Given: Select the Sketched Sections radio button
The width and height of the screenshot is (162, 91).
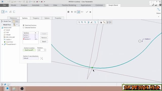Looking at the screenshot, I should point(24,25).
